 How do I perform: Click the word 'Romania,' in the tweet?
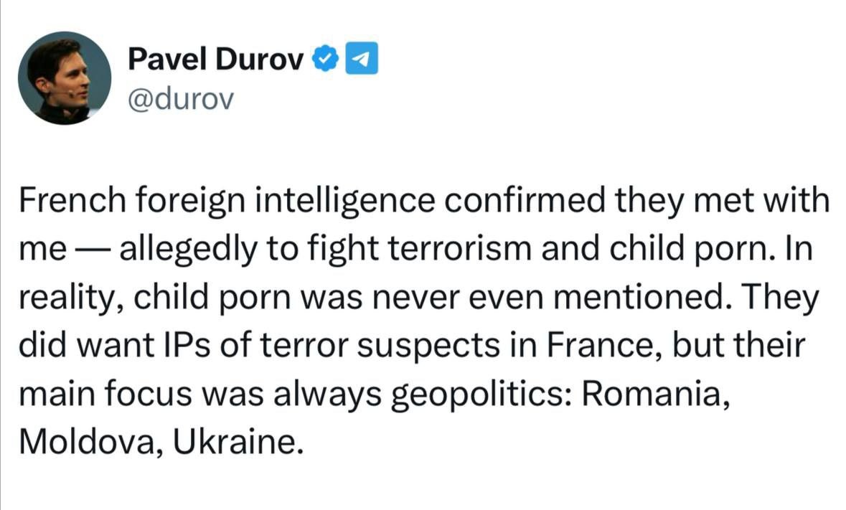[656, 395]
